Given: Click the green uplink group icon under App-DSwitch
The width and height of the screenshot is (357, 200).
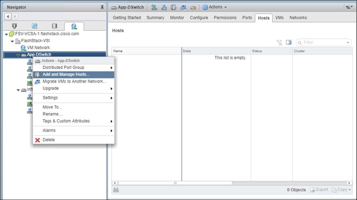Looking at the screenshot, I should 30,83.
